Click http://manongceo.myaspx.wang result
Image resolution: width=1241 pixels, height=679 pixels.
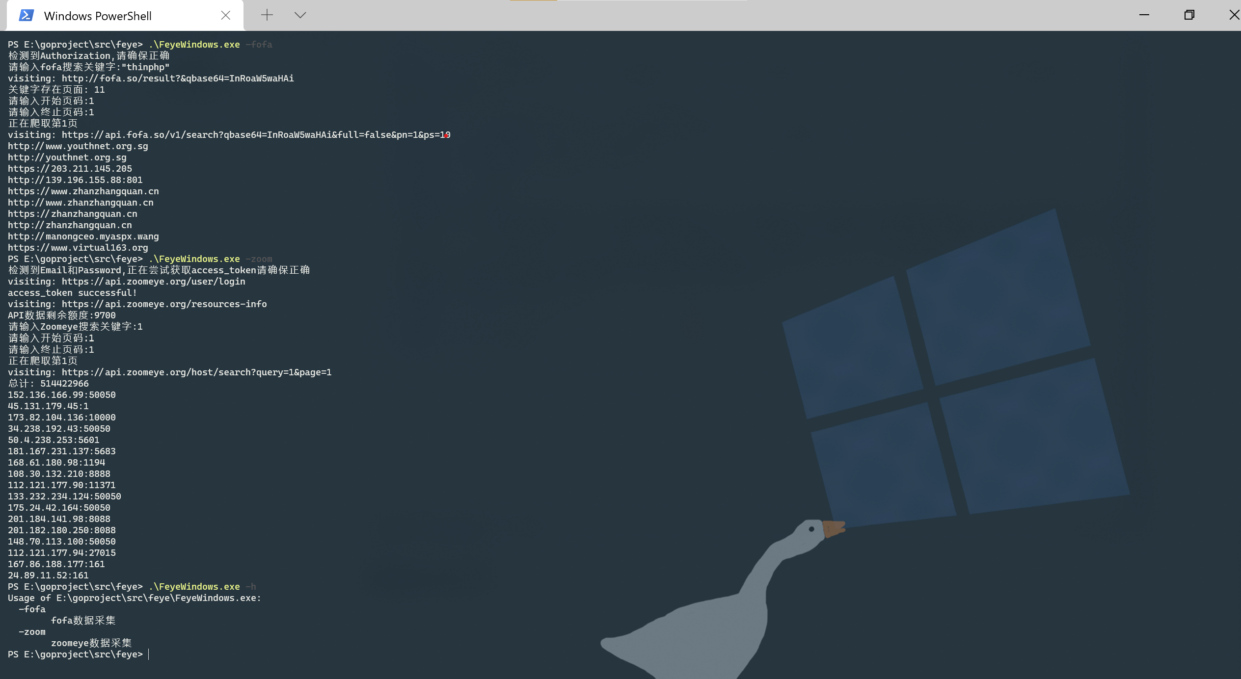pyautogui.click(x=83, y=236)
